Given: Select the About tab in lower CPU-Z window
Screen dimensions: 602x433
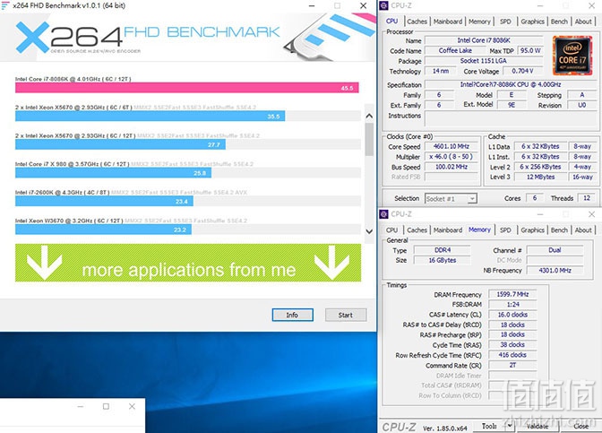Looking at the screenshot, I should coord(583,230).
